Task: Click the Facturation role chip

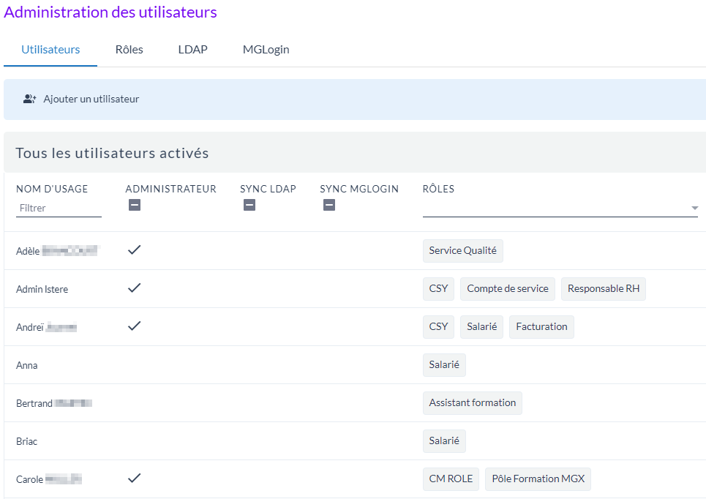Action: coord(541,326)
